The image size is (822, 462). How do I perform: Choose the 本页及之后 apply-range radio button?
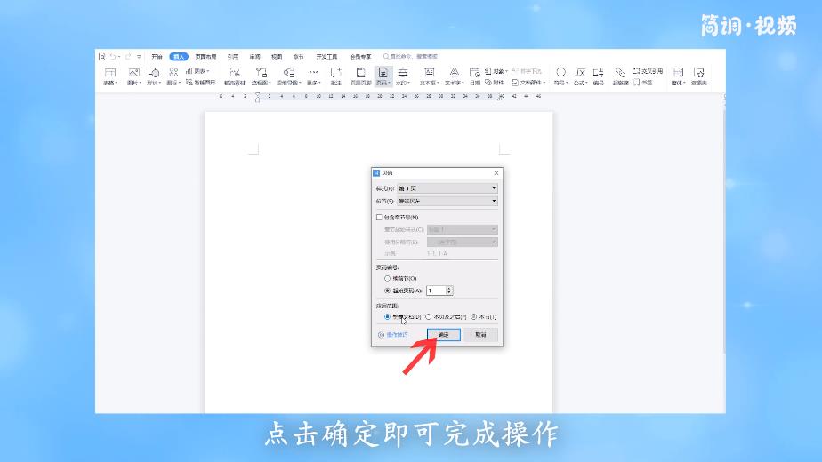point(429,316)
